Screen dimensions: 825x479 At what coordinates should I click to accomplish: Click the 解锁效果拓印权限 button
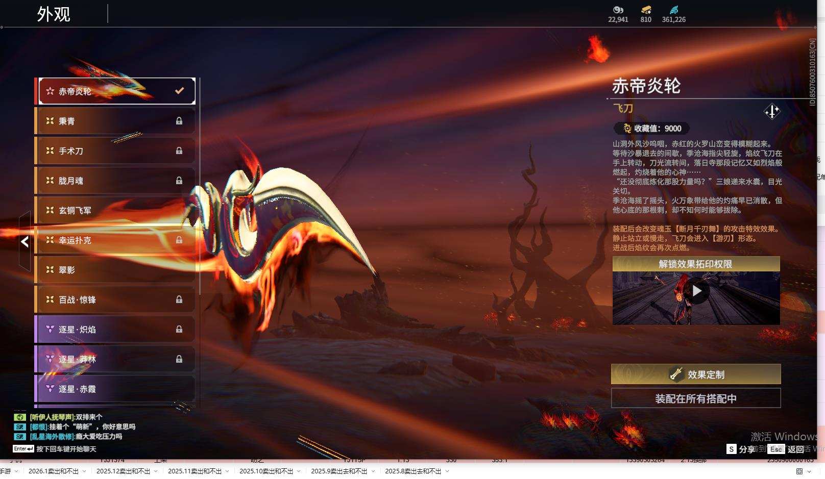696,264
